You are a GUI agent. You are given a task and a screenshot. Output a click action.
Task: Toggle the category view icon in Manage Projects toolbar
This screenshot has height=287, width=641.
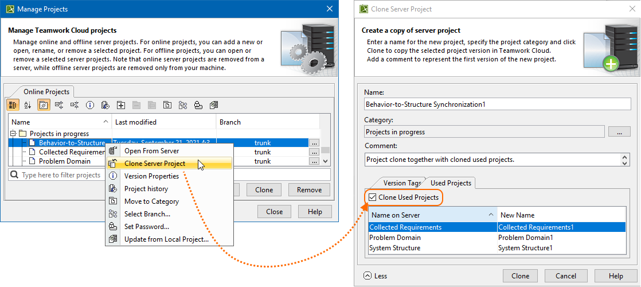13,105
